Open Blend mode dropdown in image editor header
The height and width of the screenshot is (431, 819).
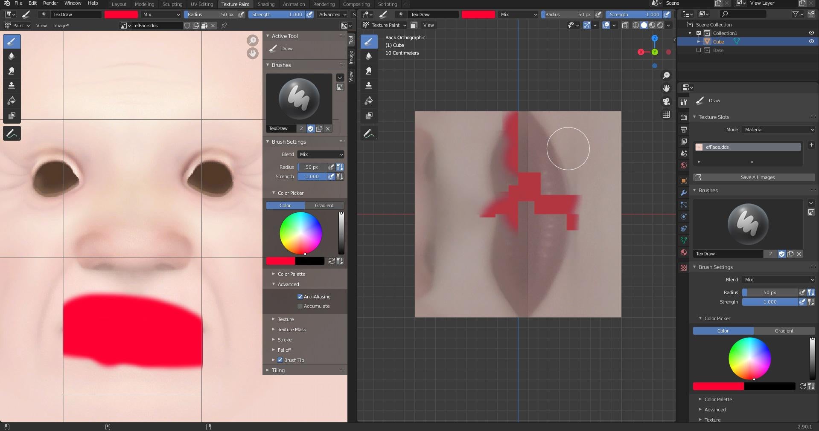point(161,14)
